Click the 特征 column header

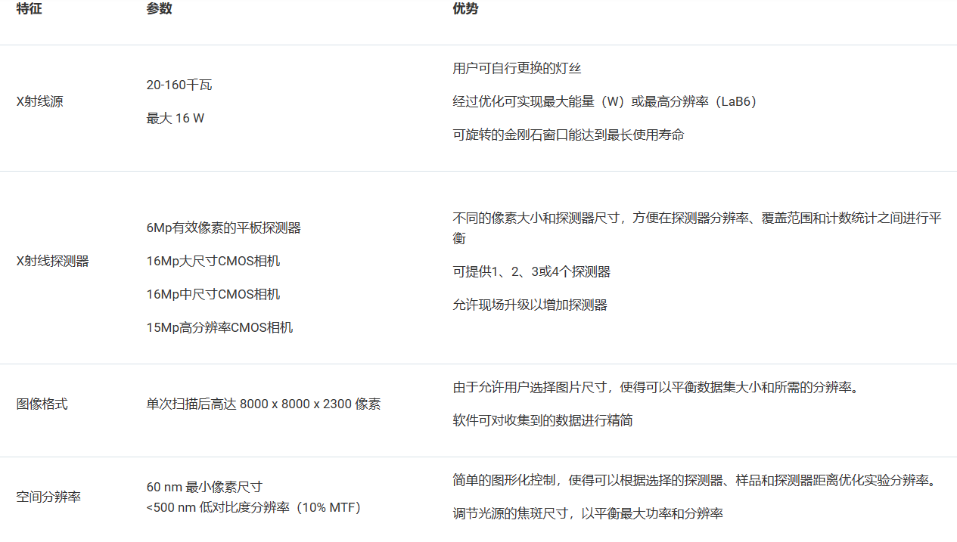click(28, 9)
